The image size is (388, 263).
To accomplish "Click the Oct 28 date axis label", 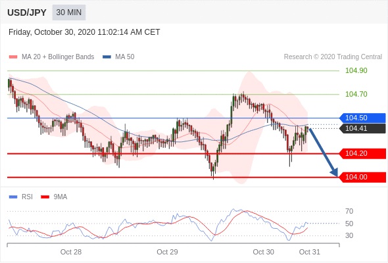I will coord(71,252).
